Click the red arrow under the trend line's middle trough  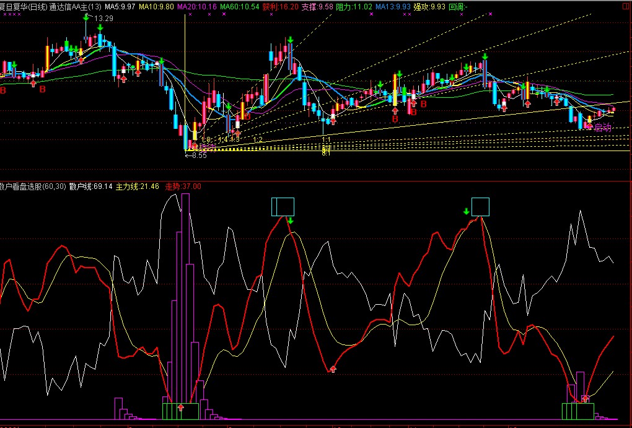[333, 369]
